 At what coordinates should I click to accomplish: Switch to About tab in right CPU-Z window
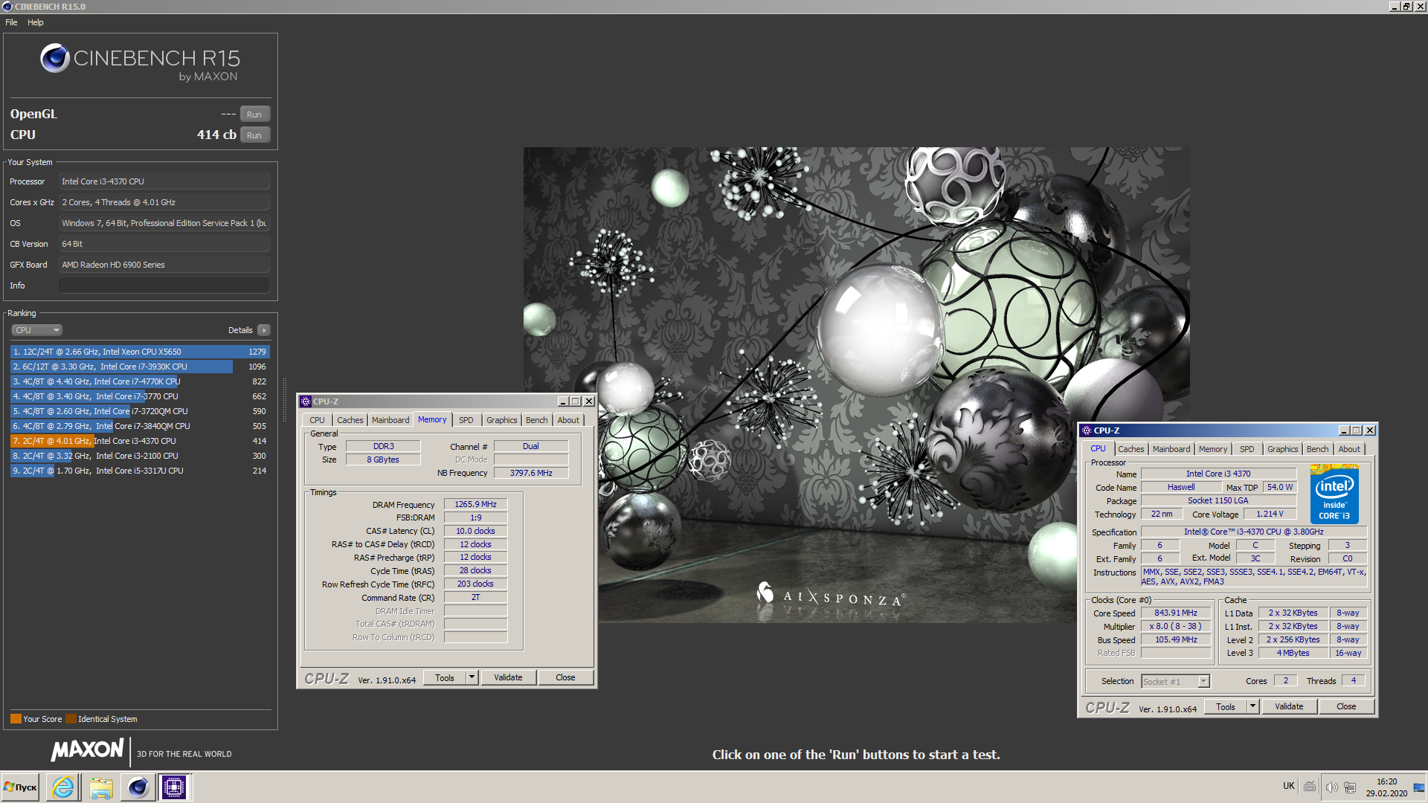[1349, 449]
